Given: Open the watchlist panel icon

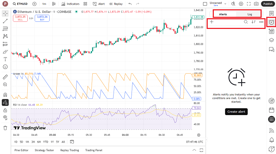Looking at the screenshot, I should 271,13.
